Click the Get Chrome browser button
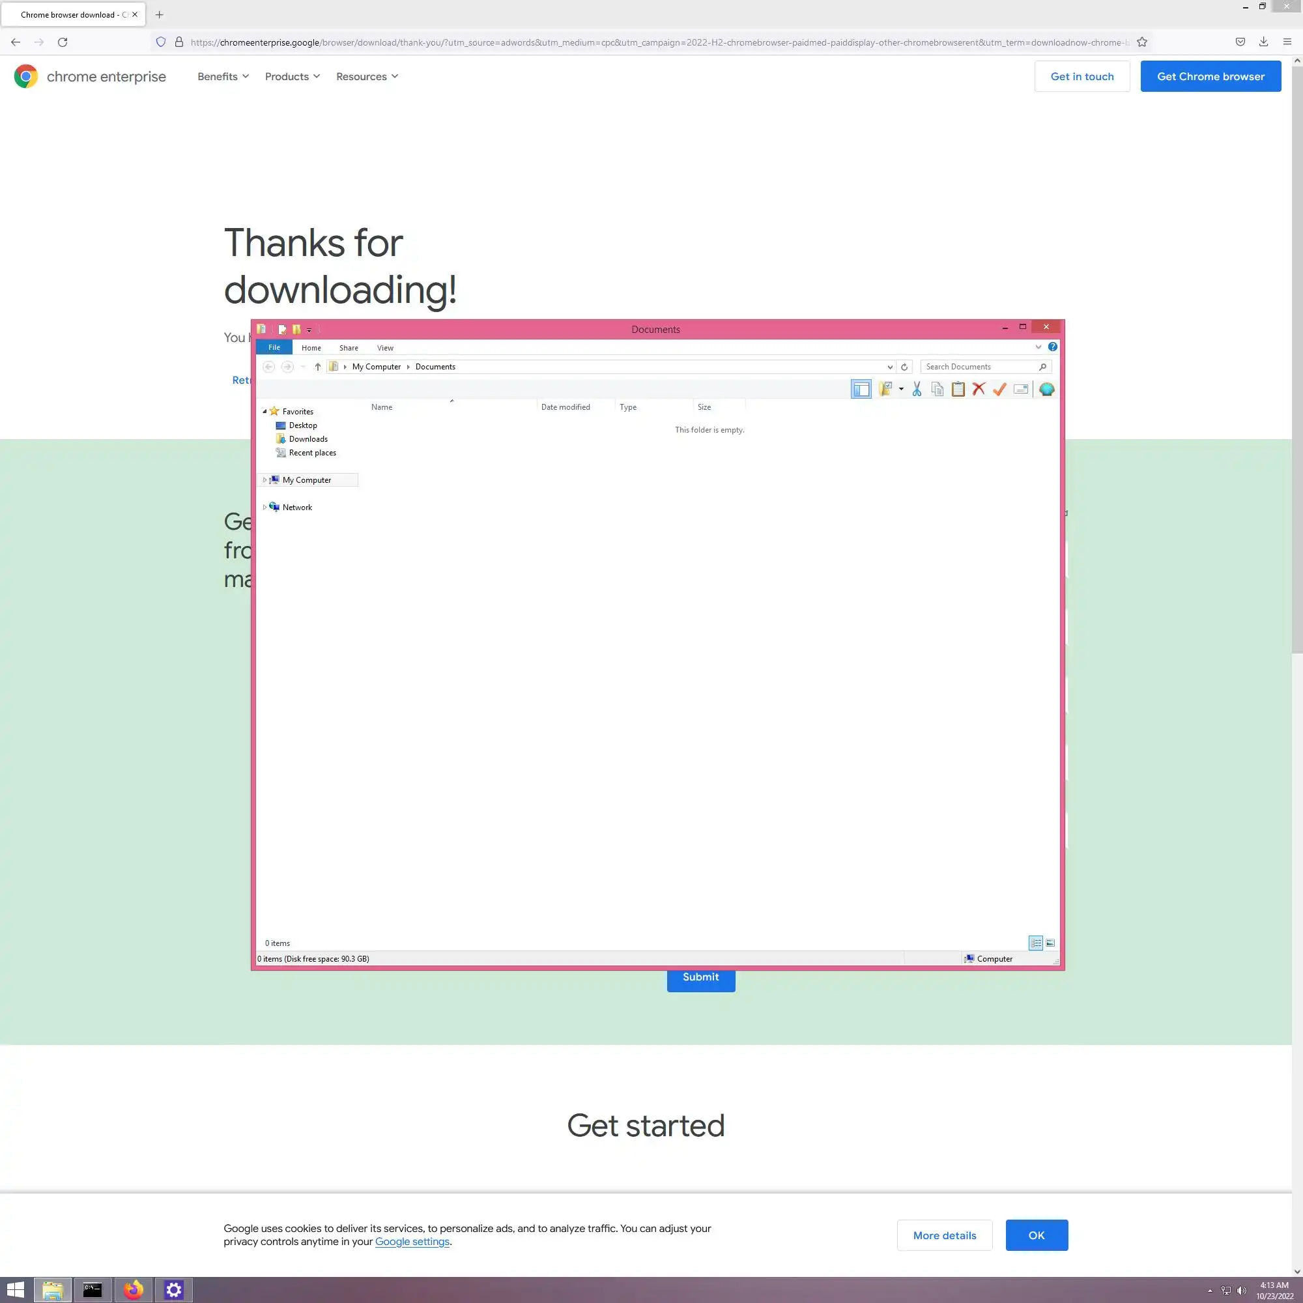The image size is (1303, 1303). click(1210, 76)
